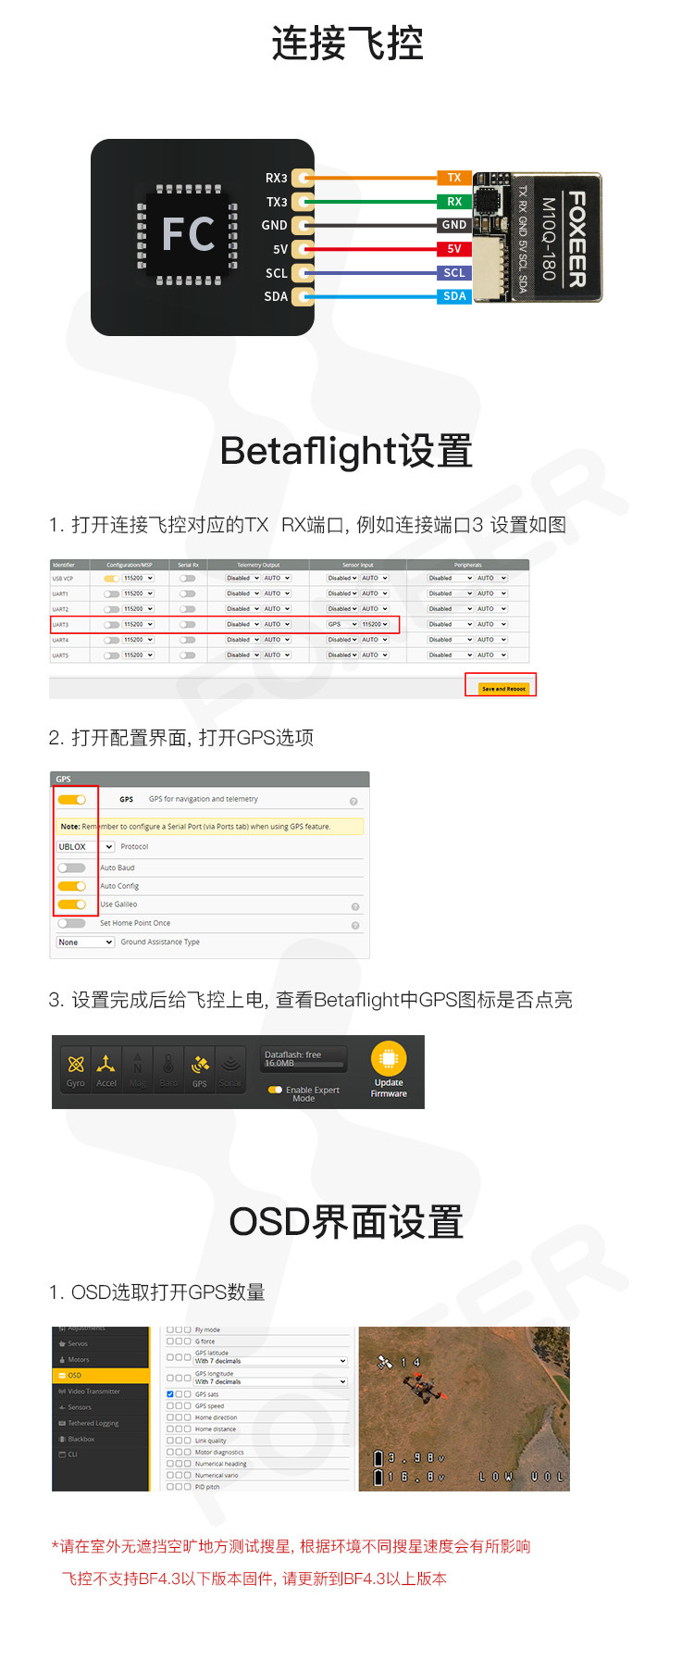The width and height of the screenshot is (694, 1672).
Task: Open USB VCP Peripherals AUTO dropdown
Action: pos(491,579)
